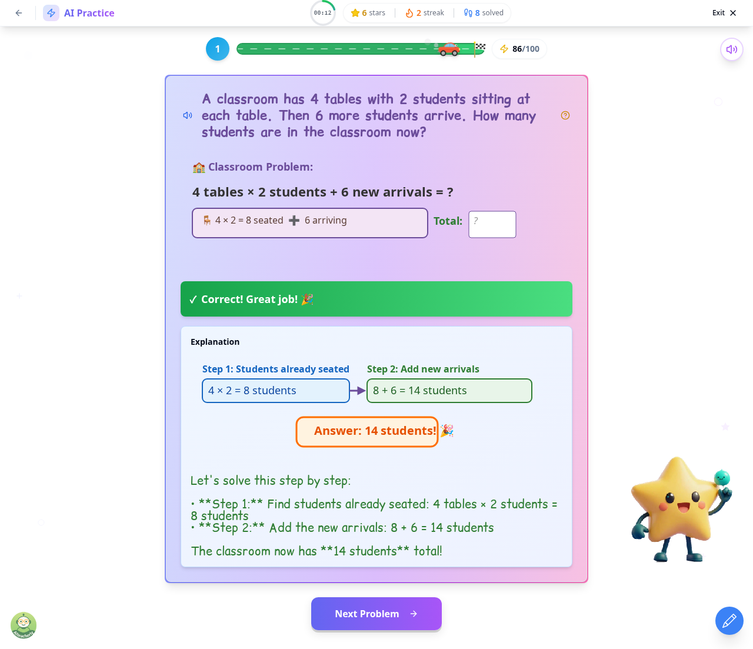Click the "8 solved" counter text

(489, 13)
